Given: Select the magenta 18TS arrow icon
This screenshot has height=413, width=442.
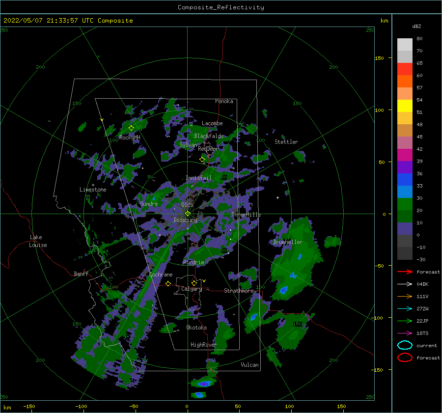Looking at the screenshot, I should (x=405, y=333).
